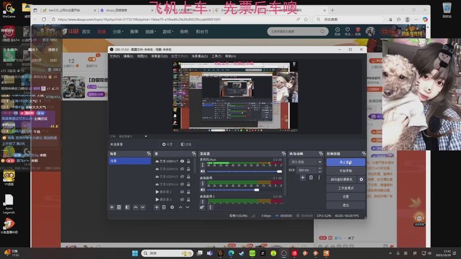461x259 pixels.
Task: Move the source down in the Sources dock
Action: point(187,207)
